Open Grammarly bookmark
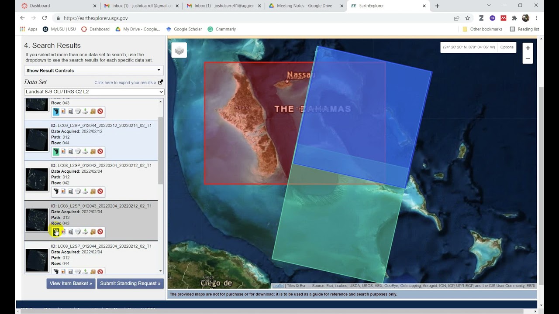Viewport: 559px width, 314px height. 222,29
